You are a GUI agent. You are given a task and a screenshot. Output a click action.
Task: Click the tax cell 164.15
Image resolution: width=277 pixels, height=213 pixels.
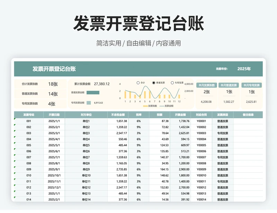coord(160,169)
